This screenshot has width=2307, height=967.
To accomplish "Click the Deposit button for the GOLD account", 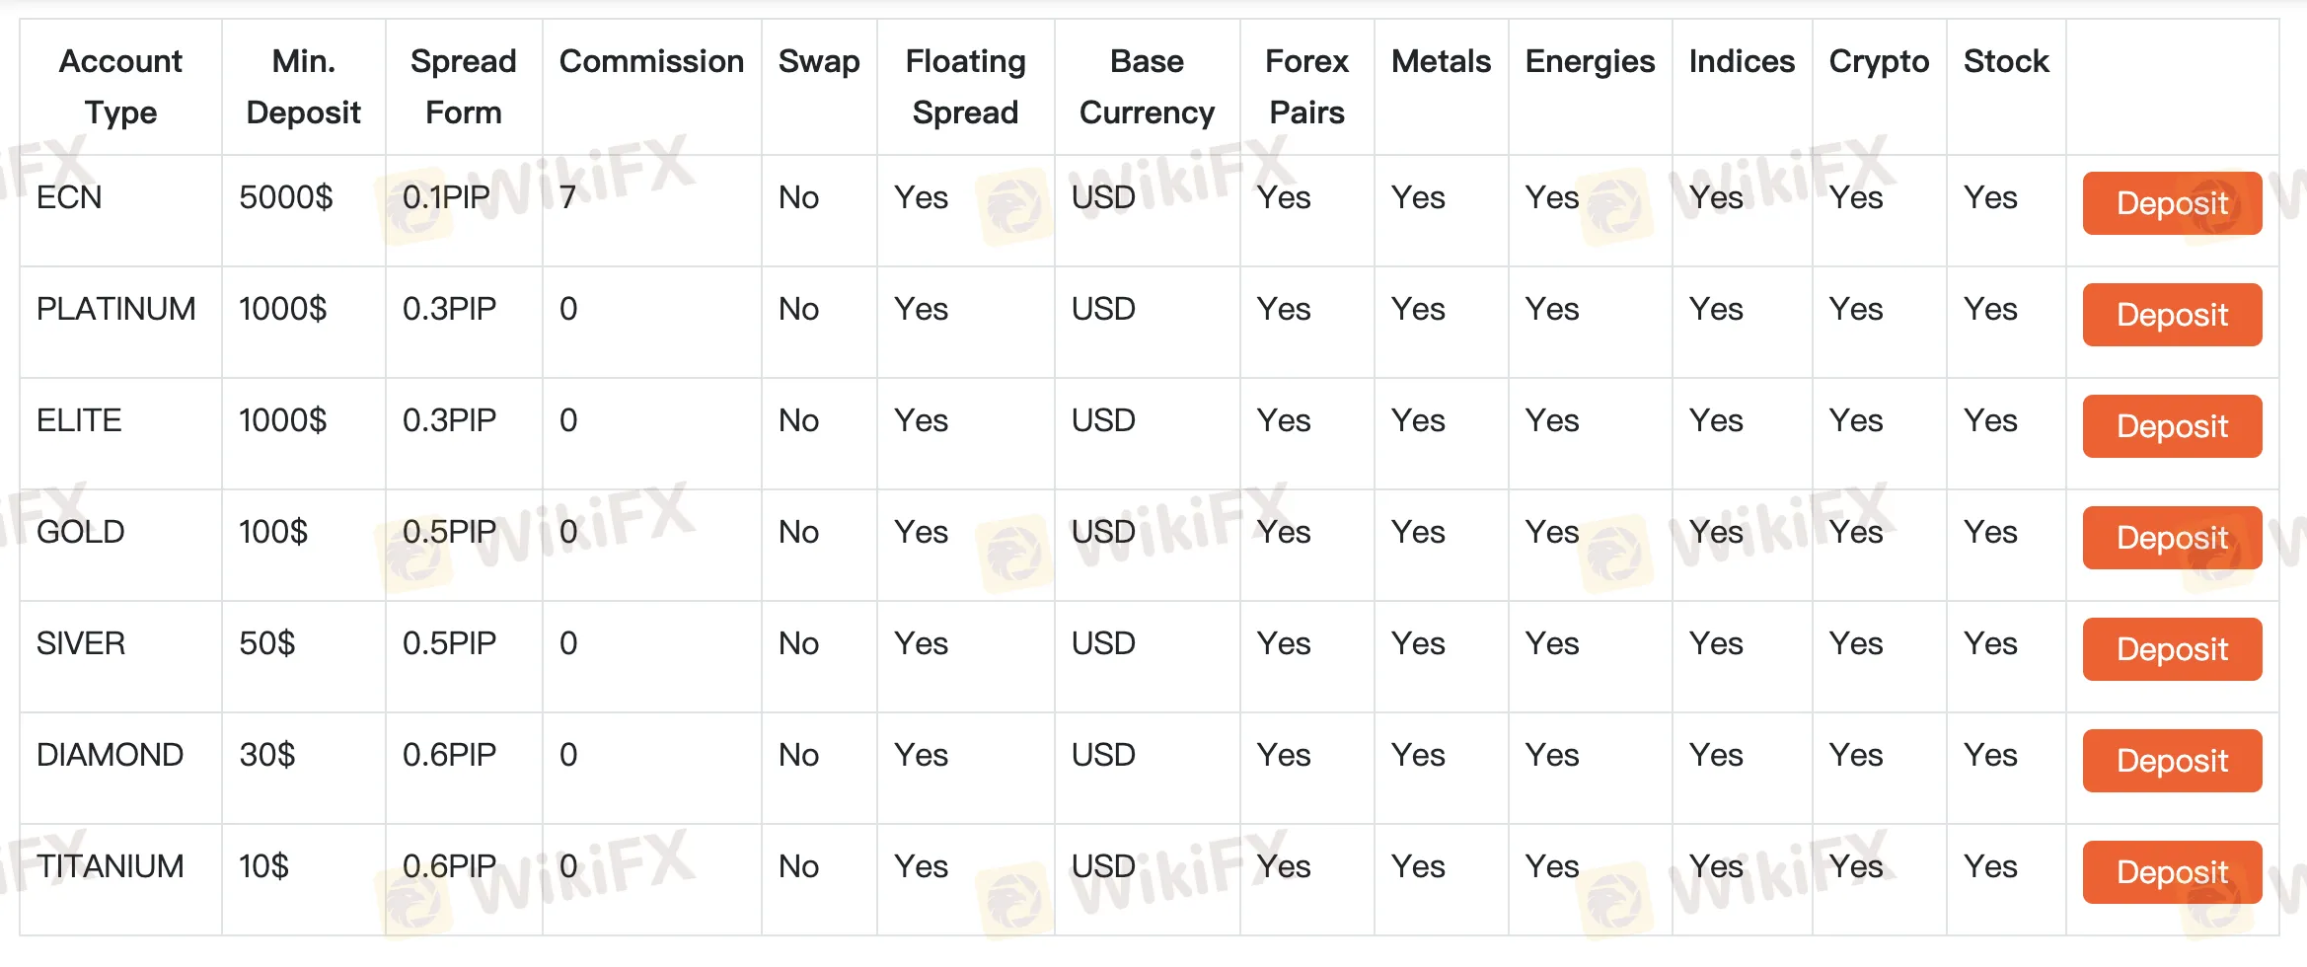I will point(2171,538).
